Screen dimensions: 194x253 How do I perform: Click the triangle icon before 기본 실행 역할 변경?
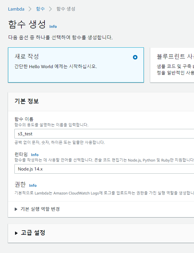[x=16, y=209]
